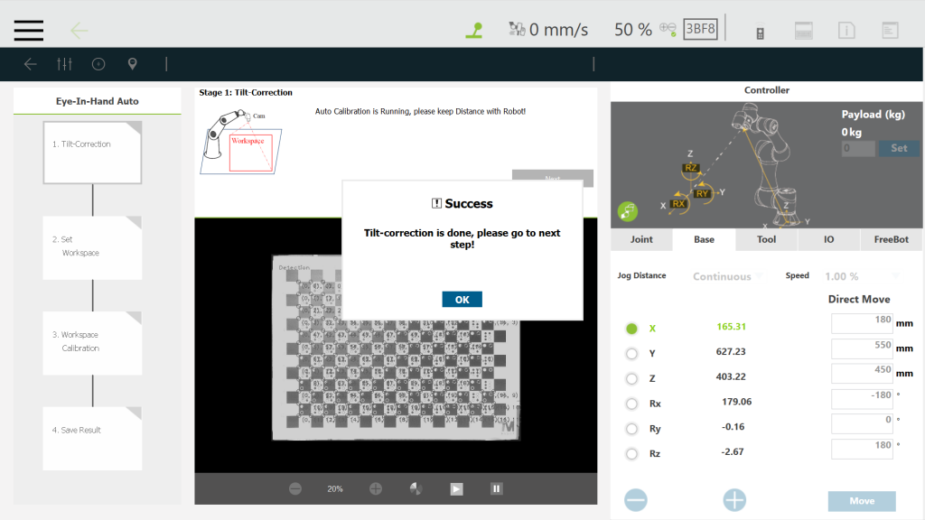Click the X Direct Move input field
This screenshot has height=520, width=925.
coord(861,323)
